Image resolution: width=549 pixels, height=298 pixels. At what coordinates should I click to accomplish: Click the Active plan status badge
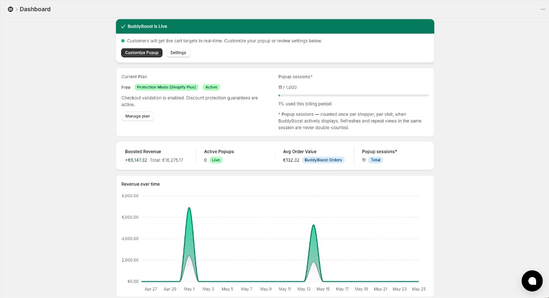click(211, 87)
